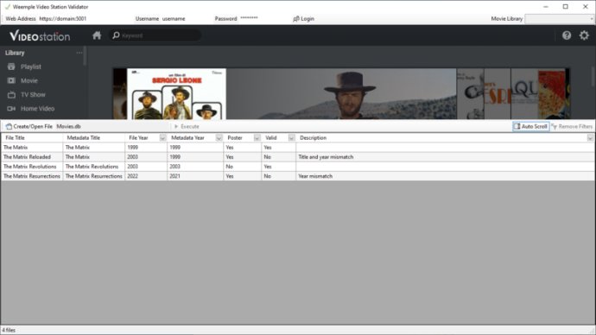Open the Movie Library dropdown

[x=559, y=19]
